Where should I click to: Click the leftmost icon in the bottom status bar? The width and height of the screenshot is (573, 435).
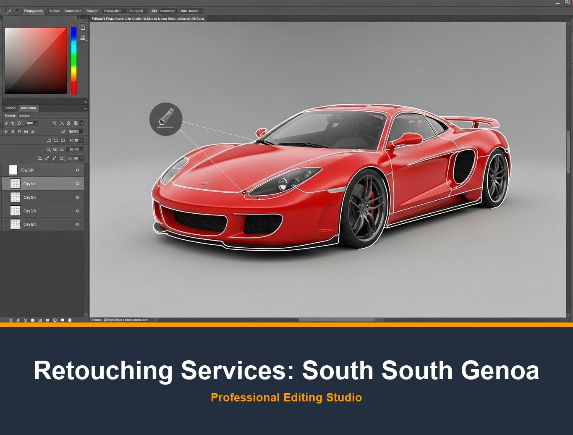(x=10, y=320)
